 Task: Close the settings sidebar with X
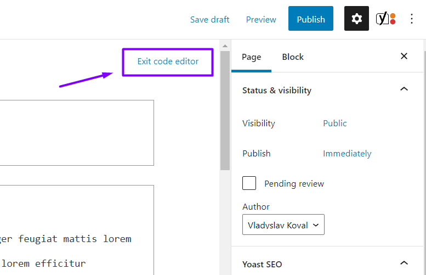[404, 56]
